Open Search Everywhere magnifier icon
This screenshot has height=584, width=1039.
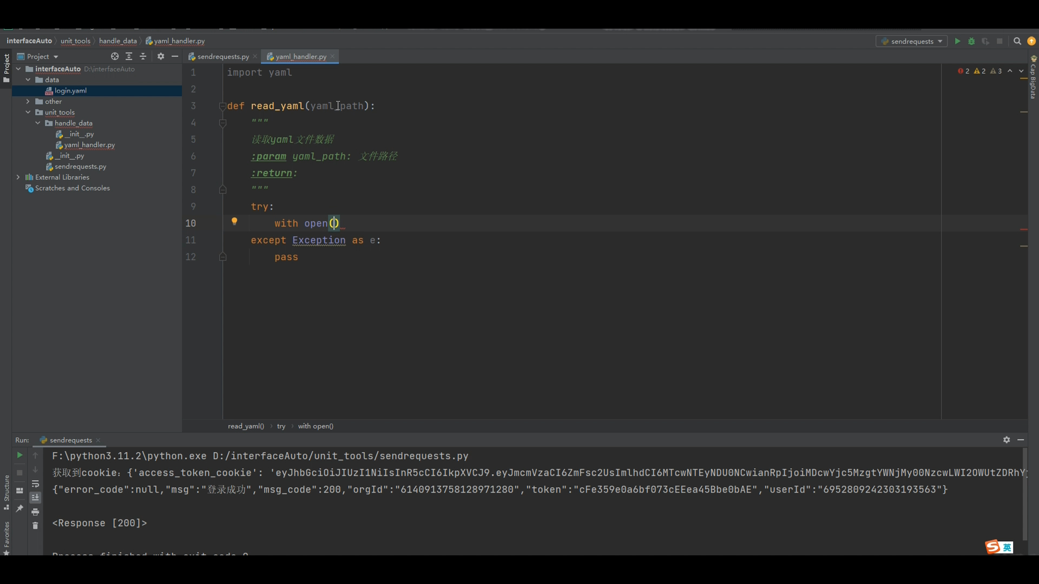click(x=1017, y=41)
